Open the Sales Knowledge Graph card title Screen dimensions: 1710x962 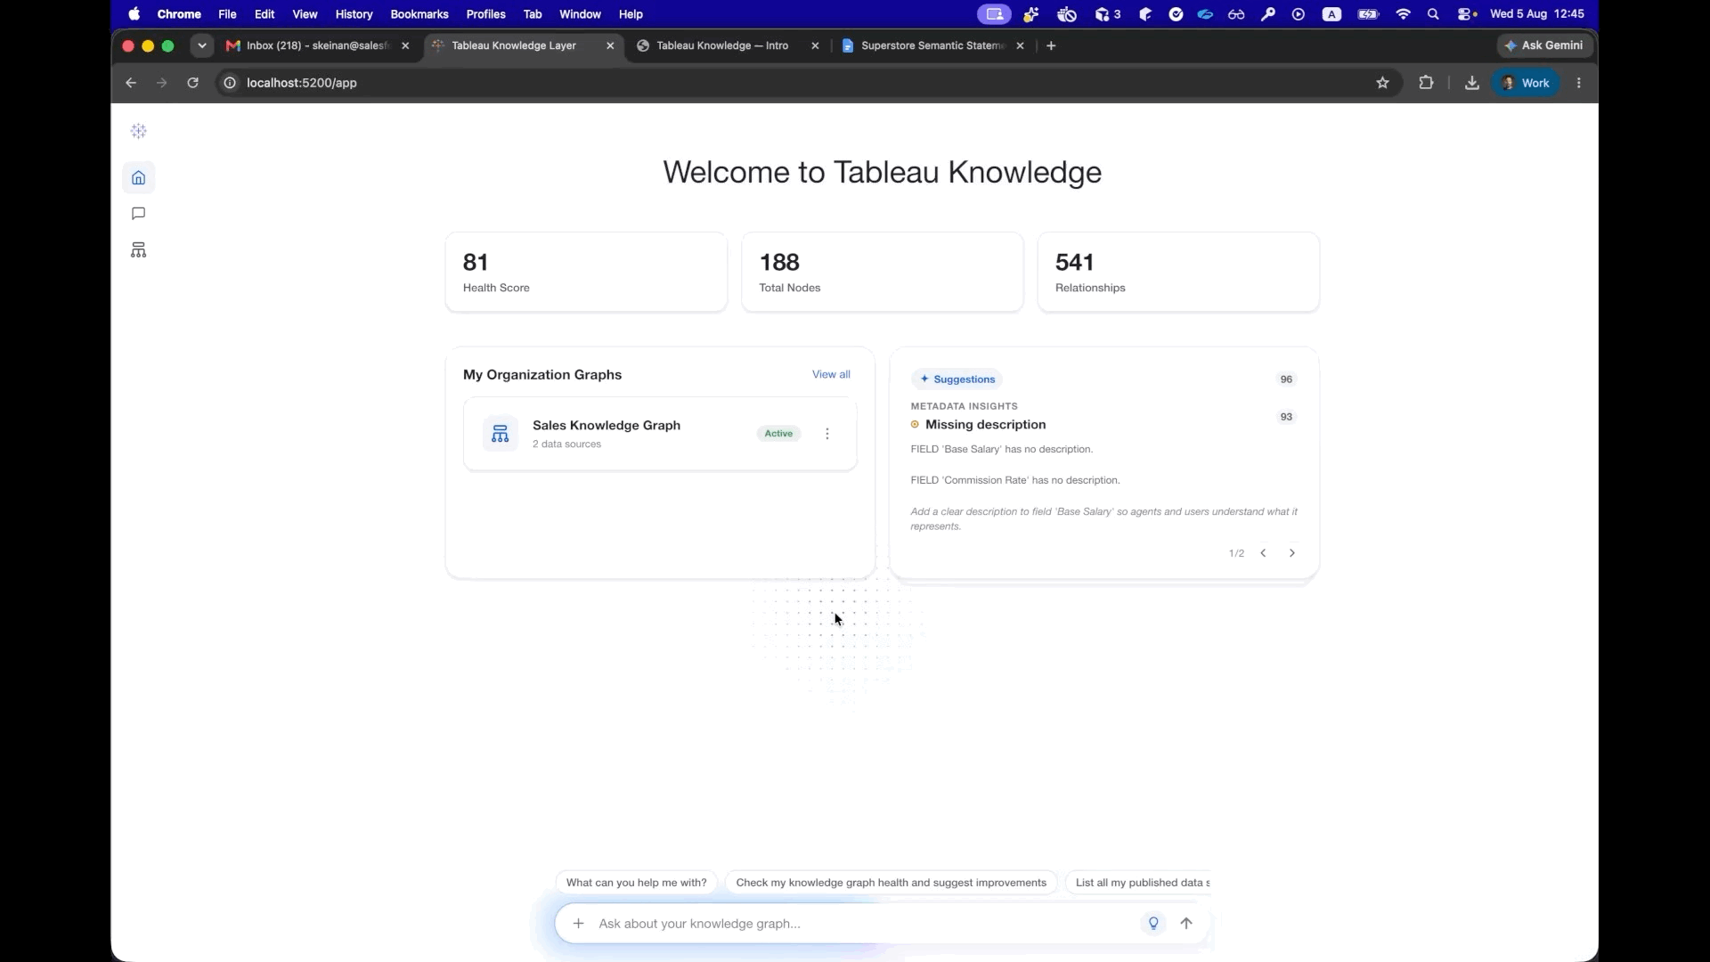[607, 425]
